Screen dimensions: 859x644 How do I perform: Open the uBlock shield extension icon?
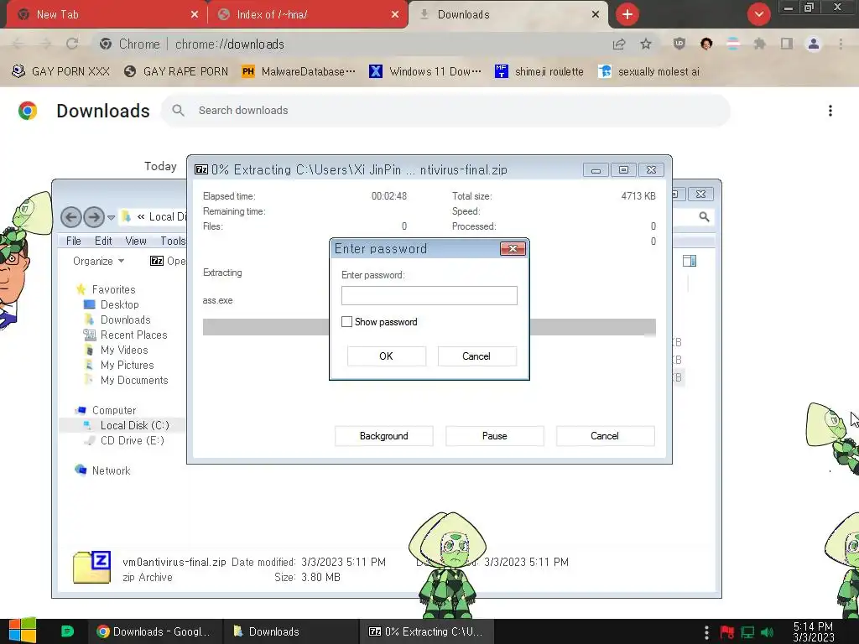(679, 44)
